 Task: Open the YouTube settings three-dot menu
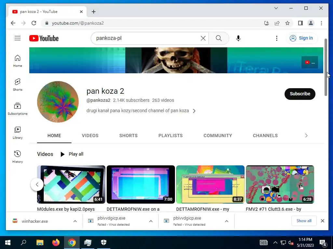tap(276, 38)
